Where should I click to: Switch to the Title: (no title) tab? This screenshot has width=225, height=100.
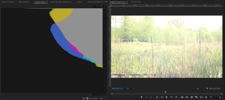(136, 2)
